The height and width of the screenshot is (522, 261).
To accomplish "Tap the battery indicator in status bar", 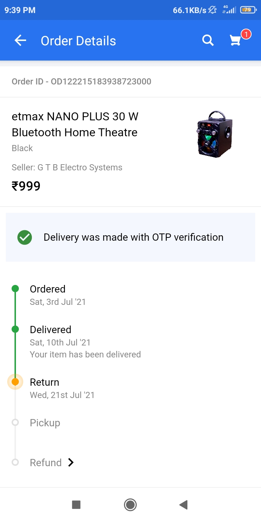I will click(247, 10).
